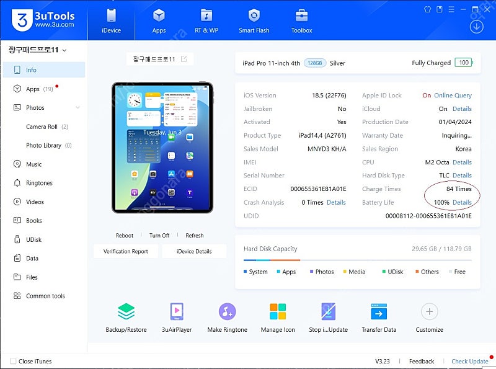The image size is (496, 369).
Task: Click Online Query link
Action: click(x=453, y=96)
